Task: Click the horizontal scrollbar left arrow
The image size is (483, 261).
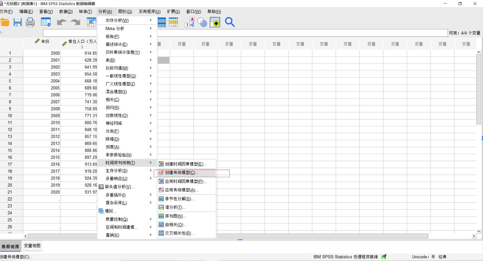Action: tap(26, 236)
